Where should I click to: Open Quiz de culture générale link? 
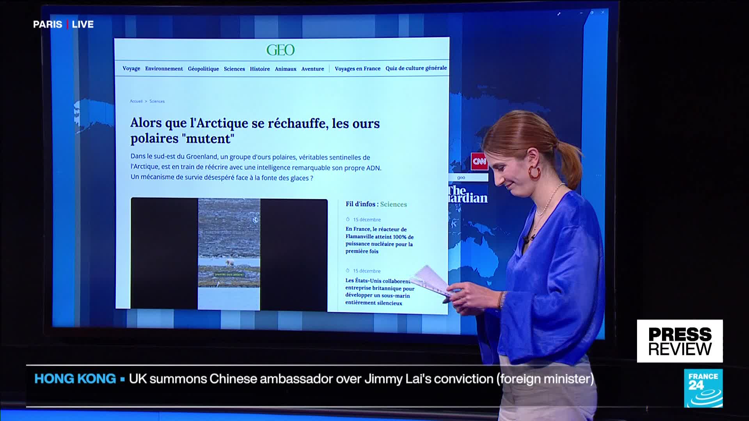click(x=416, y=68)
